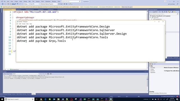Dismiss the yellow info bar
Screen dimensions: 180x101
(x=179, y=7)
